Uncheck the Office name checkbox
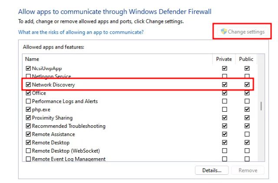The height and width of the screenshot is (183, 278). pyautogui.click(x=29, y=93)
